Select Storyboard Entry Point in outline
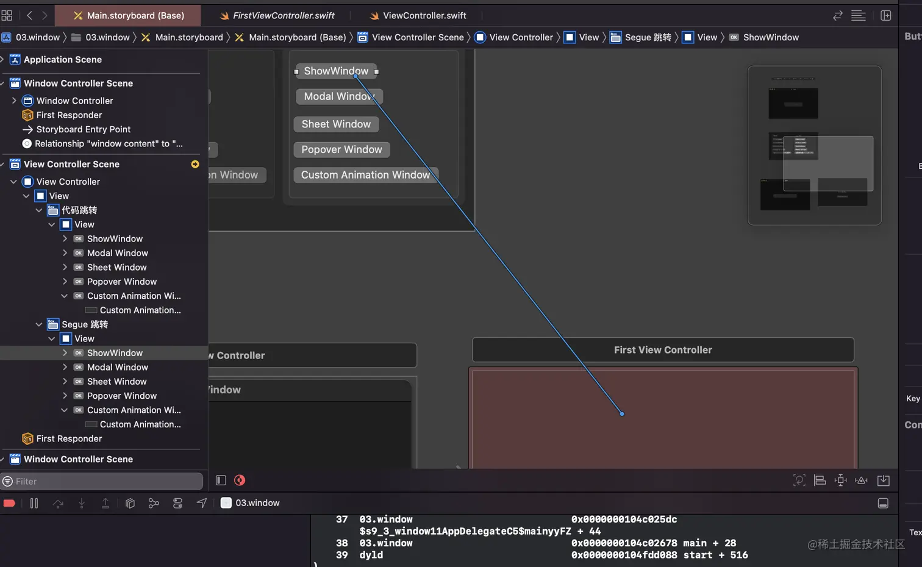922x567 pixels. pyautogui.click(x=104, y=129)
